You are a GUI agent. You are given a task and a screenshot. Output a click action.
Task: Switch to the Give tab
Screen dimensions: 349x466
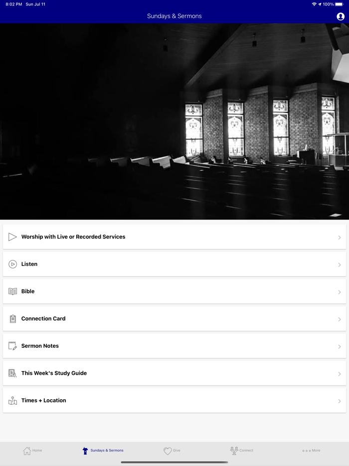tap(172, 451)
